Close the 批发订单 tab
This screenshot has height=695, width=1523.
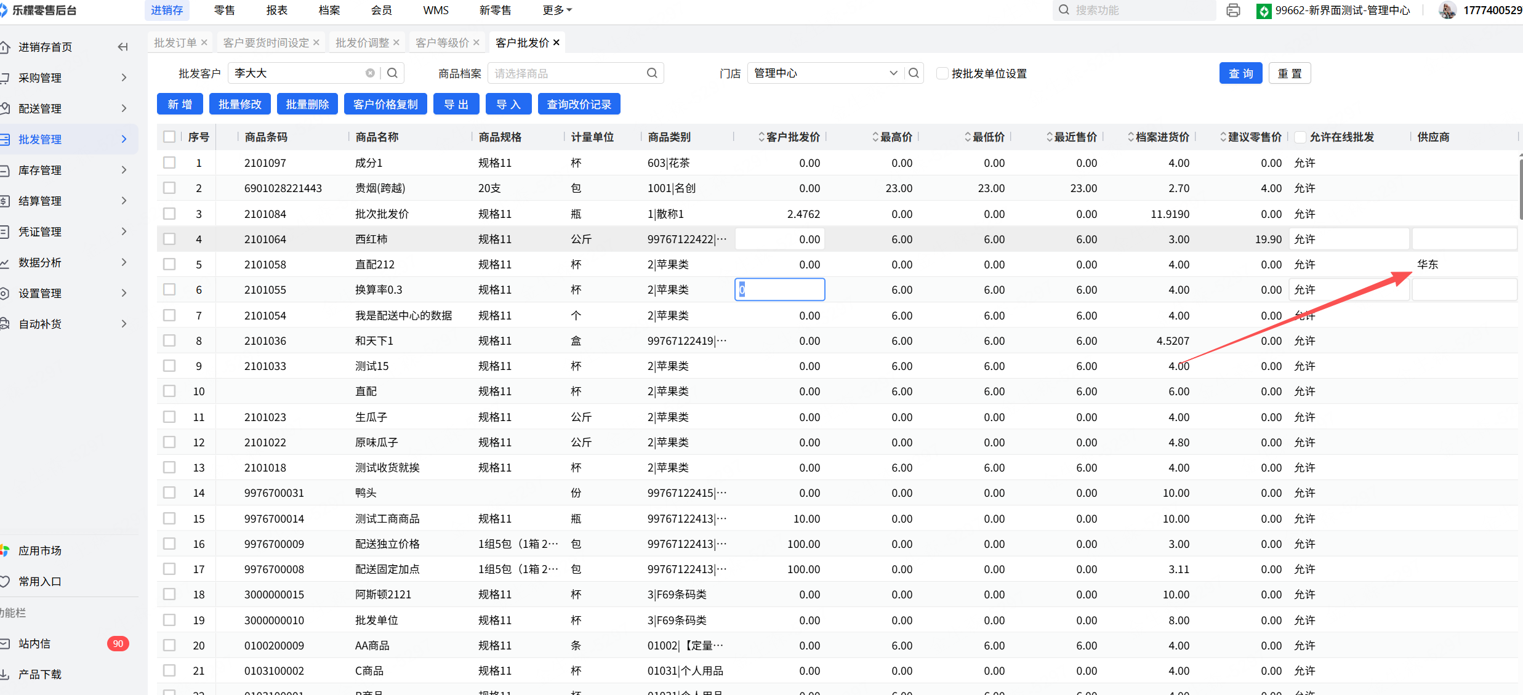tap(204, 42)
